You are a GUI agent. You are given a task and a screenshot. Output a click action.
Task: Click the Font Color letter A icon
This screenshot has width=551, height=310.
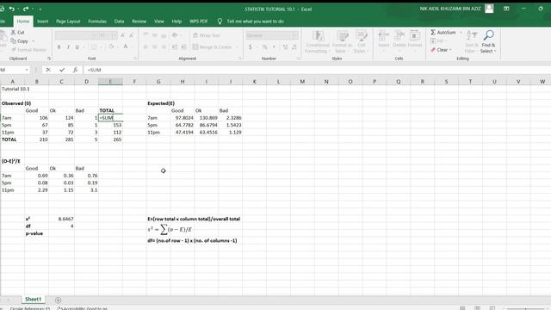coord(126,46)
